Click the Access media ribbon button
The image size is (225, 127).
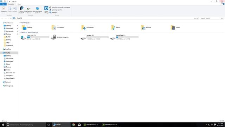21,10
